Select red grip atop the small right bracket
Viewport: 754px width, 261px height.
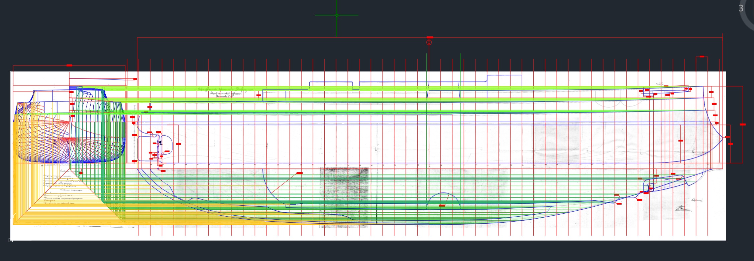click(x=702, y=57)
